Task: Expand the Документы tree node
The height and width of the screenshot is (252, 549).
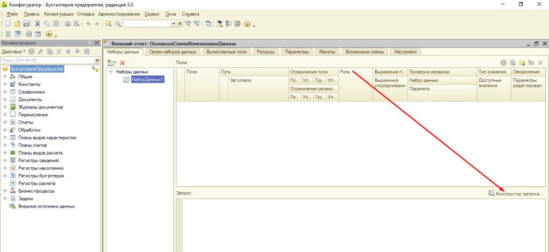Action: [5, 100]
